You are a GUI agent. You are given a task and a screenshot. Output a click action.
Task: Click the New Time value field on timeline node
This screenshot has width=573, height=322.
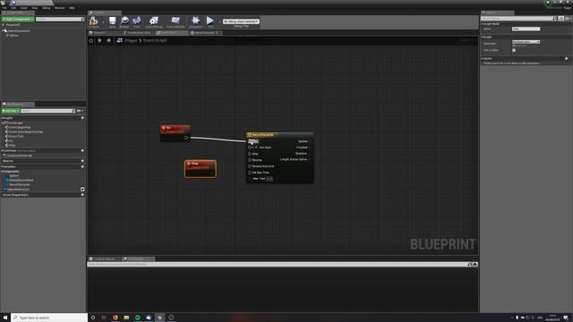269,179
